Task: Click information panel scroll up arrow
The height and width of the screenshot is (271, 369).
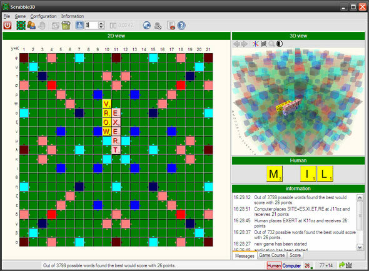Action: [x=360, y=198]
